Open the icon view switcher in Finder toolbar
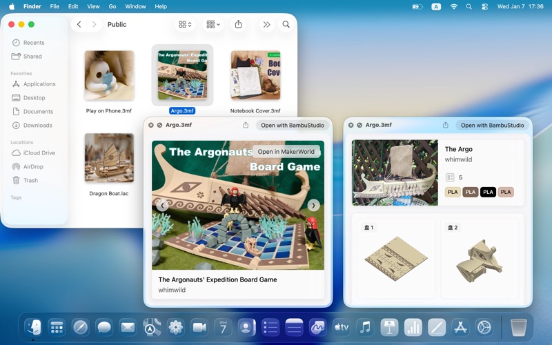 coord(185,24)
